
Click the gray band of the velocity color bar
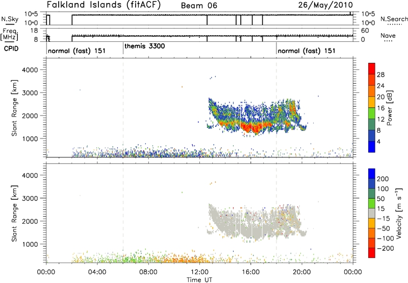click(x=372, y=213)
